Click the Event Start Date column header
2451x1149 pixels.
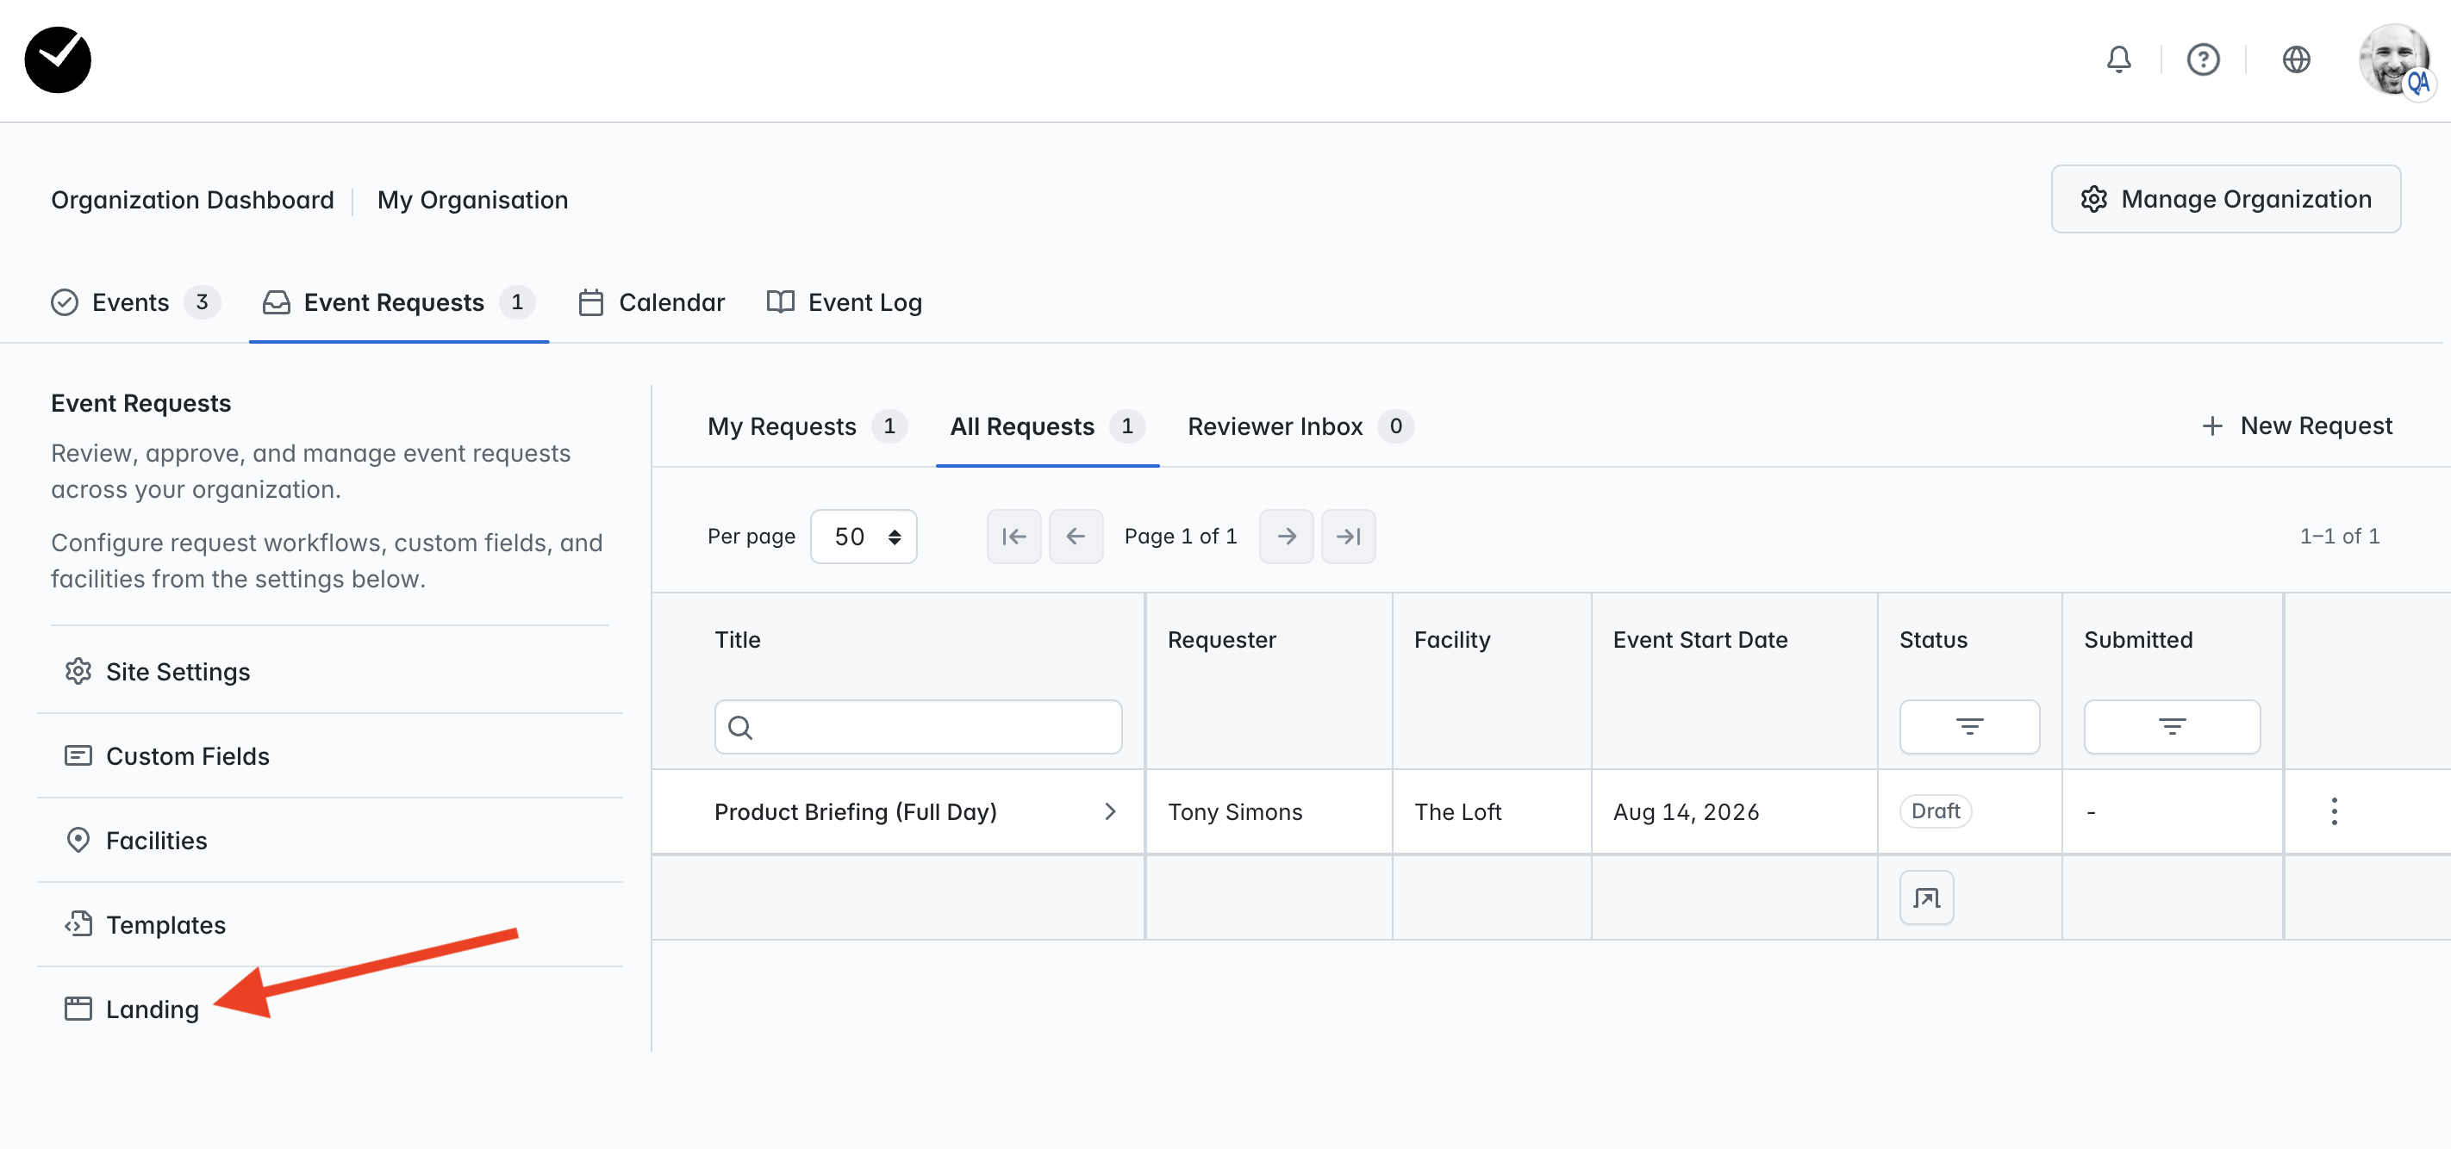click(1699, 640)
